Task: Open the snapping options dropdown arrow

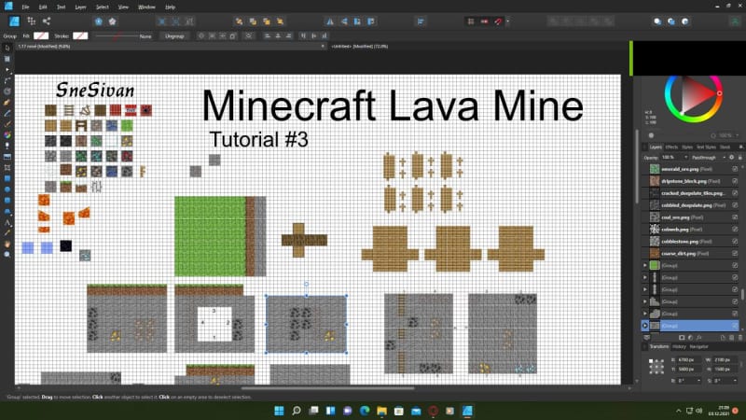Action: click(507, 21)
